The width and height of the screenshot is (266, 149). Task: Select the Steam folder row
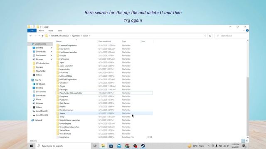coord(104,113)
